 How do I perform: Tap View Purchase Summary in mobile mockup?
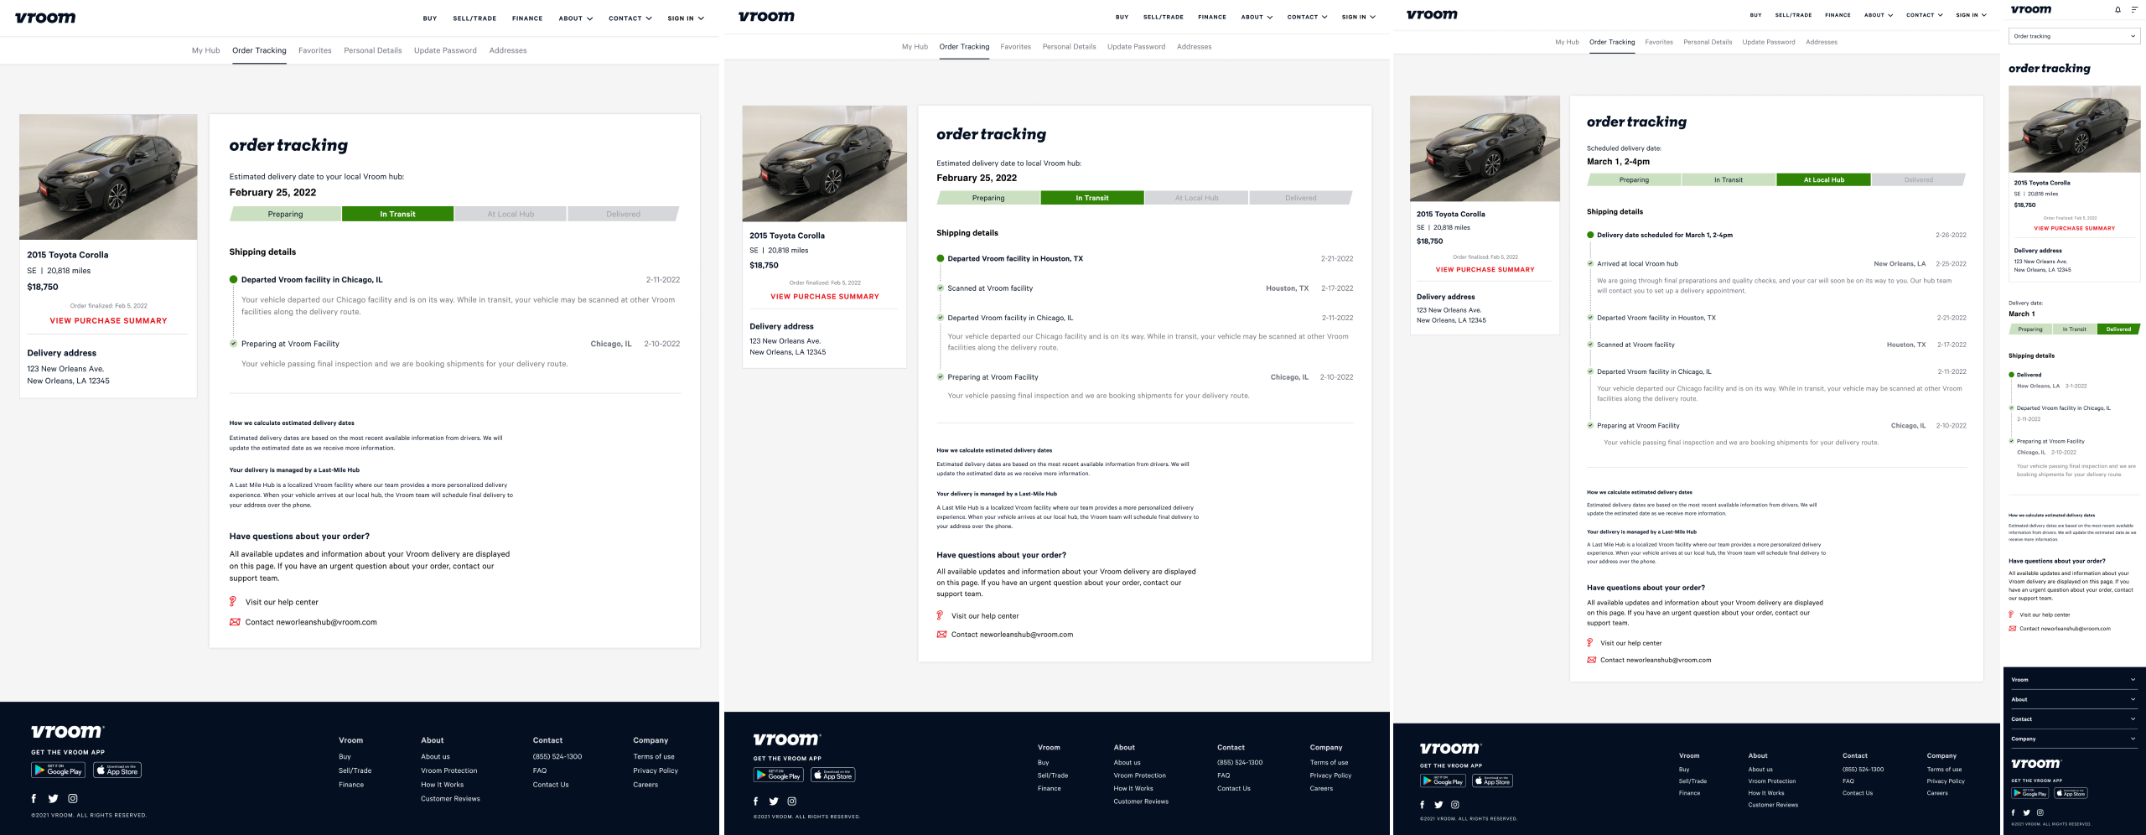2074,228
